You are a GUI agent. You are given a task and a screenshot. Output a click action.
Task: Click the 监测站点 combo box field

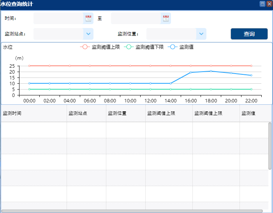(58, 34)
